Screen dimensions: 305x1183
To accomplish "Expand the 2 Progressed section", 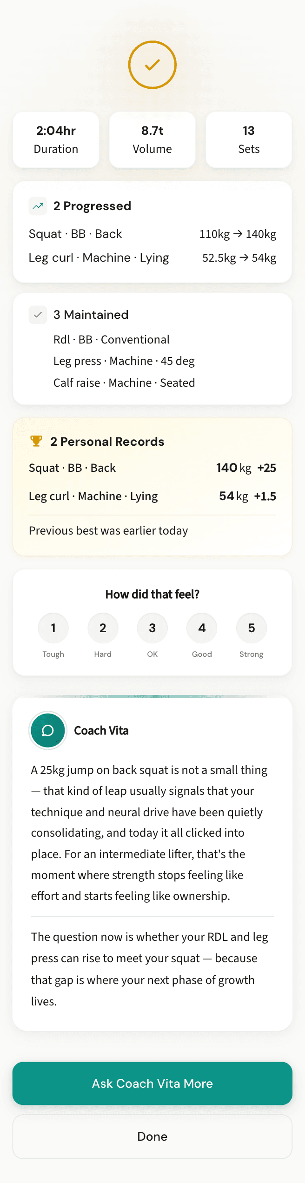I will [92, 205].
